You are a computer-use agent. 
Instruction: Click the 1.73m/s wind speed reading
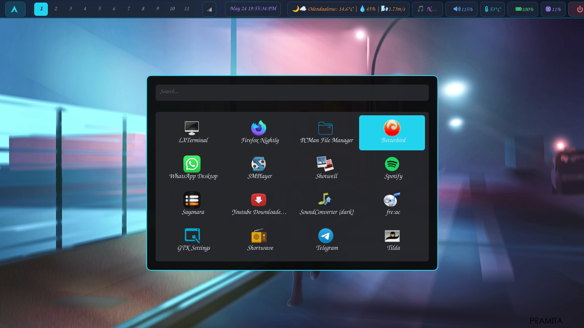tap(397, 9)
